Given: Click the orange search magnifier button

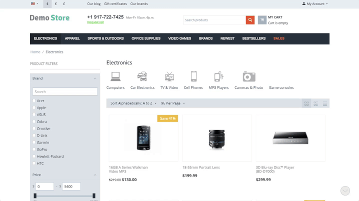Looking at the screenshot, I should pos(250,20).
